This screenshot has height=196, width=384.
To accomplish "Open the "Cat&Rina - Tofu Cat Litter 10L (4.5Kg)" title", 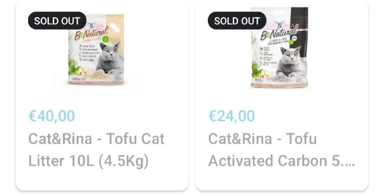I will (96, 150).
